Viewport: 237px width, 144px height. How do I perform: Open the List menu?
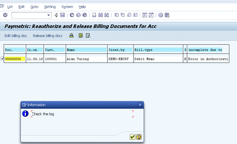10,7
